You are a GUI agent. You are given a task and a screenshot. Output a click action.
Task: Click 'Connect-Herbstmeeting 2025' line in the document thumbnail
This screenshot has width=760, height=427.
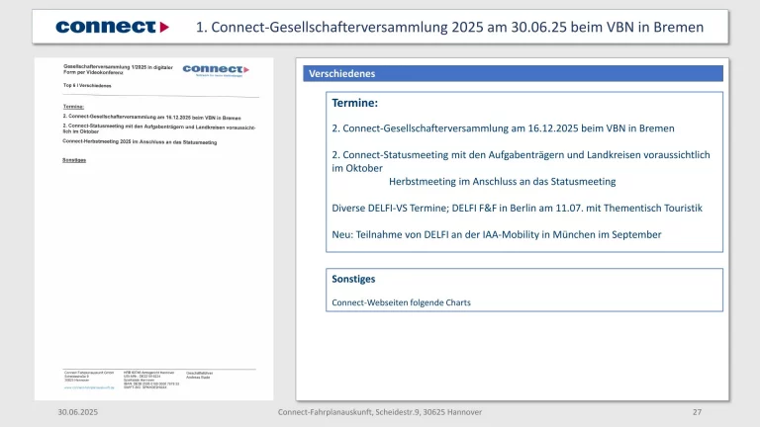click(x=140, y=142)
